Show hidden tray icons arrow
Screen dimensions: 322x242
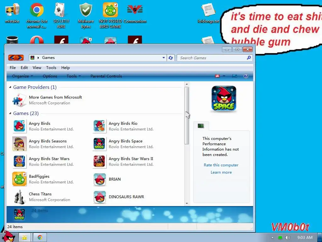272,238
